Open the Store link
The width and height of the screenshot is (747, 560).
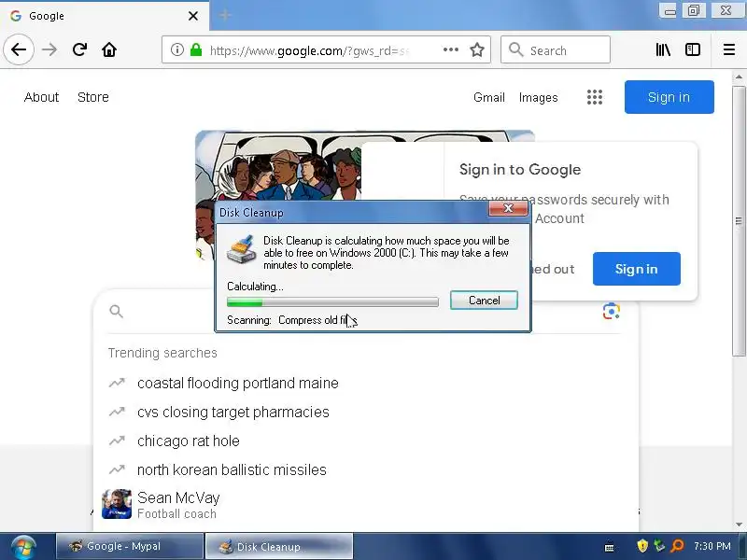(92, 97)
